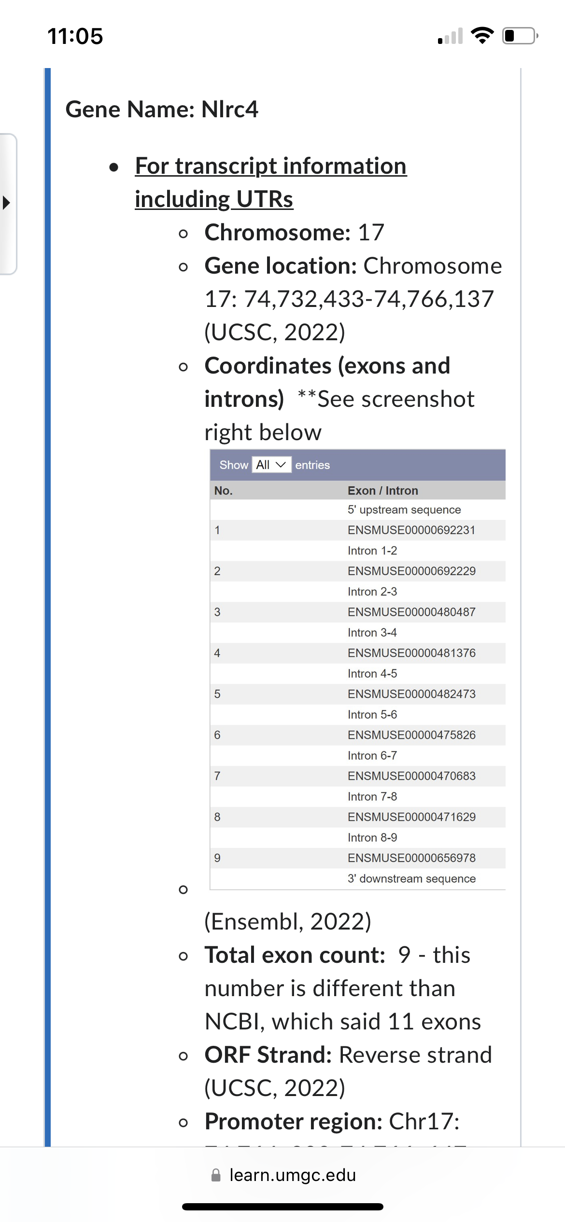The height and width of the screenshot is (1222, 565).
Task: Tap the battery status icon
Action: pos(520,36)
